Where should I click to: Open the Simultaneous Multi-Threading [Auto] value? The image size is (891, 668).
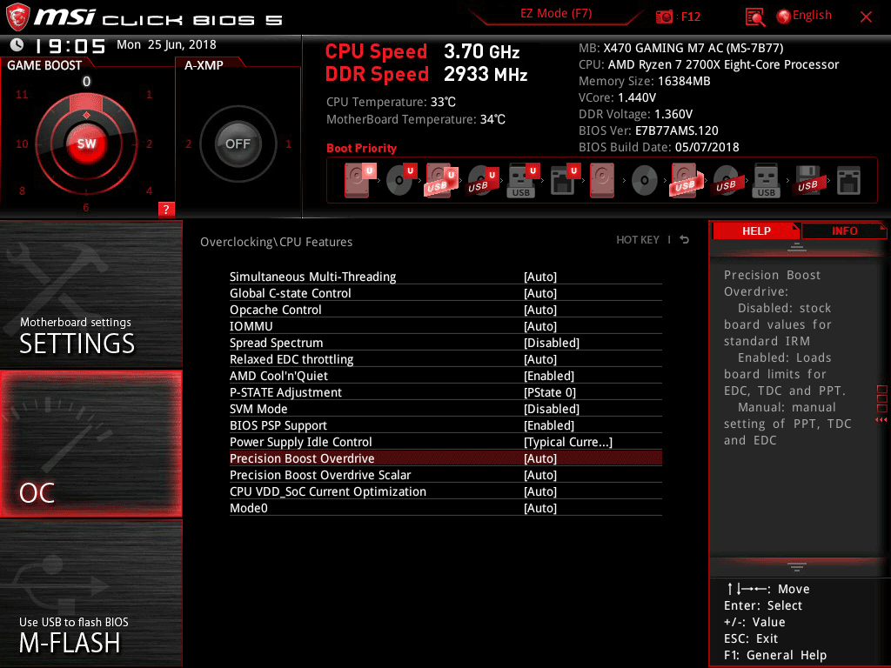(x=539, y=277)
